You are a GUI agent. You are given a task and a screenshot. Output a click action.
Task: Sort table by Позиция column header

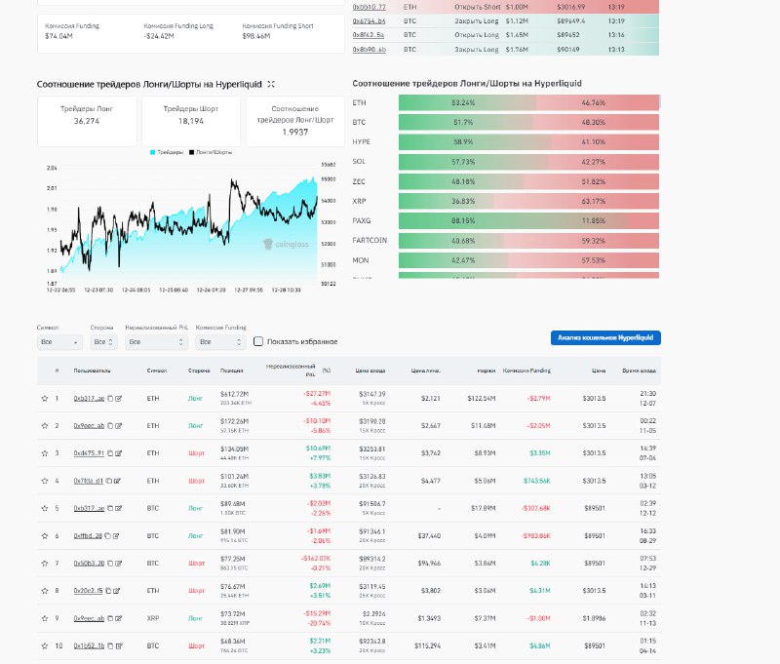(x=231, y=371)
